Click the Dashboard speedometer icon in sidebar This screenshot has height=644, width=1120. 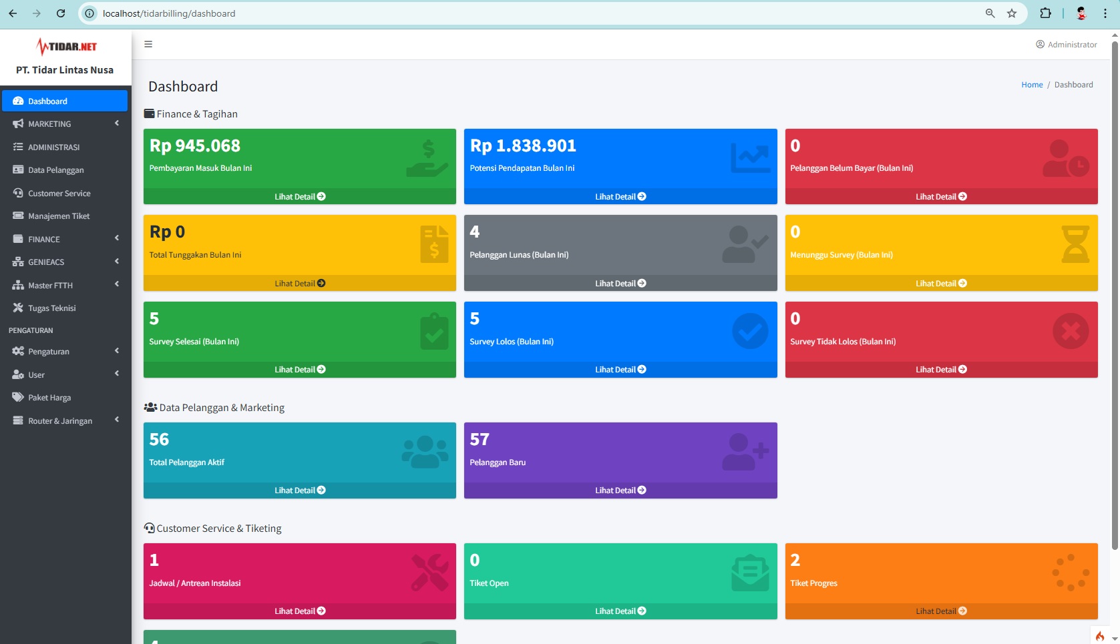(x=18, y=101)
